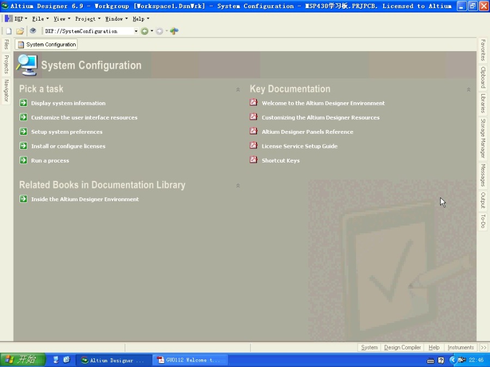Open the View menu
The height and width of the screenshot is (367, 490).
[62, 18]
